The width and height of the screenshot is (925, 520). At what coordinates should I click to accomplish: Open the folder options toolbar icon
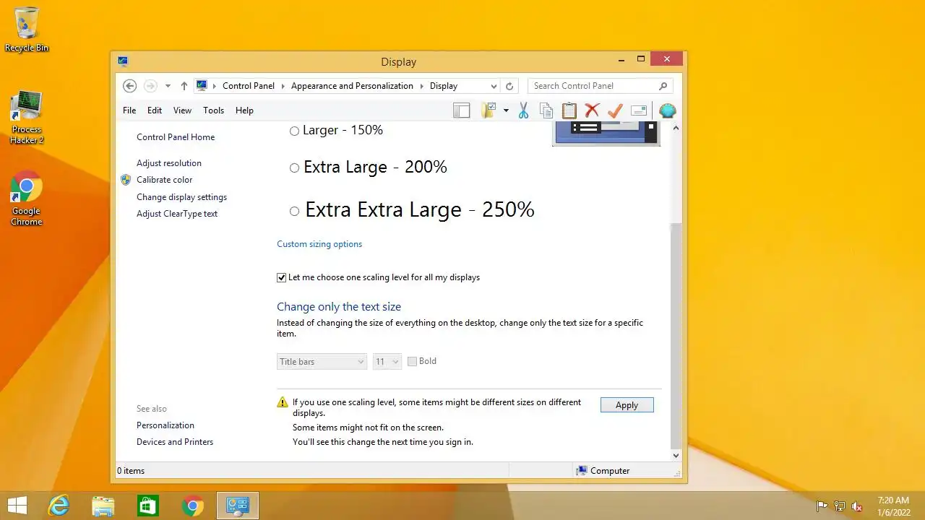489,110
